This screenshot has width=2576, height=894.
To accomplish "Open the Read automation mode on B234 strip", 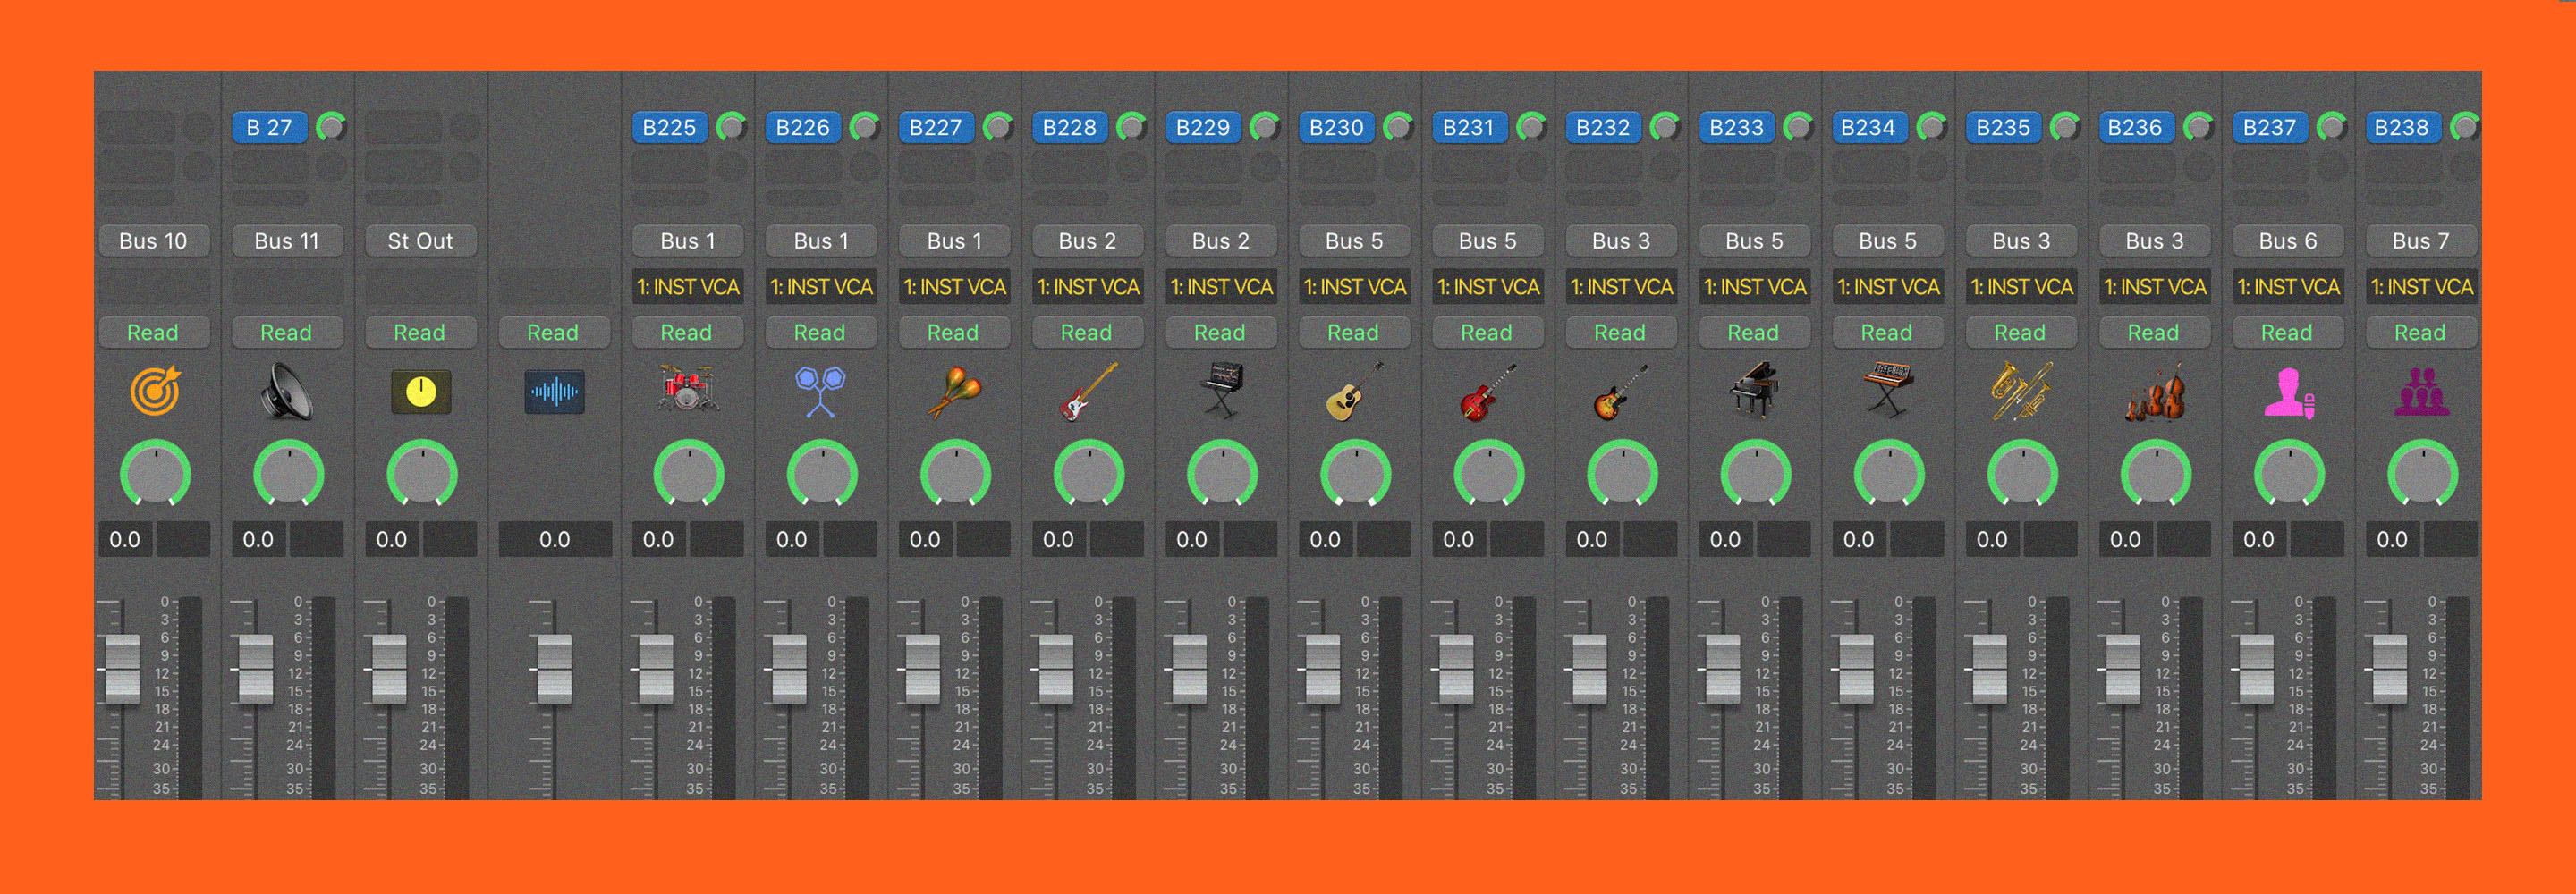I will [x=1888, y=332].
